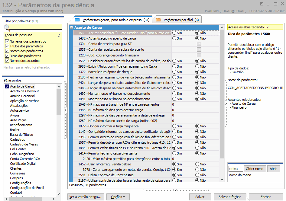Select Sim for 1372 Fazer leitura óptica de cheque
The height and width of the screenshot is (201, 286).
coord(174,72)
